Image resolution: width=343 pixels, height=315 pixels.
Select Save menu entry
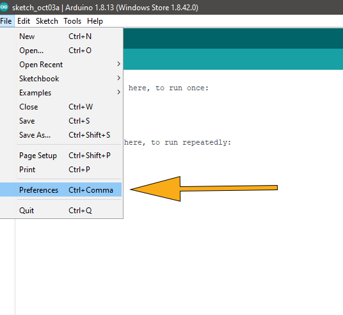point(61,121)
